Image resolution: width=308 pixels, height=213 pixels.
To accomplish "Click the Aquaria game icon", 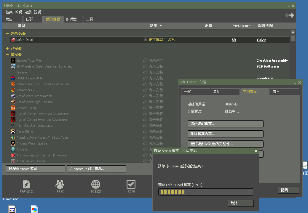I will 13,149.
